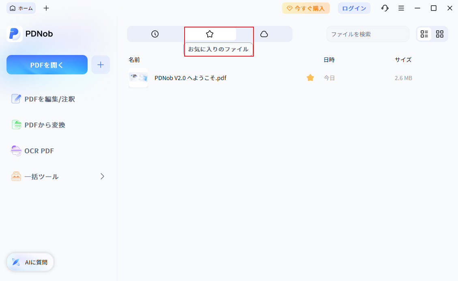458x281 pixels.
Task: Open cloud files view
Action: [x=264, y=34]
